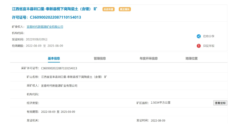Switch to the 年度开采信息 tab
This screenshot has width=241, height=131.
point(149,58)
